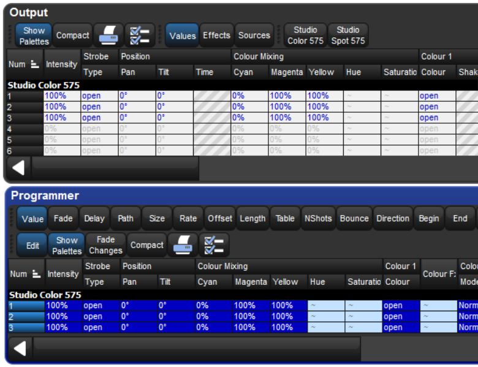
Task: Select fixture 2 row in Programmer
Action: tap(26, 317)
